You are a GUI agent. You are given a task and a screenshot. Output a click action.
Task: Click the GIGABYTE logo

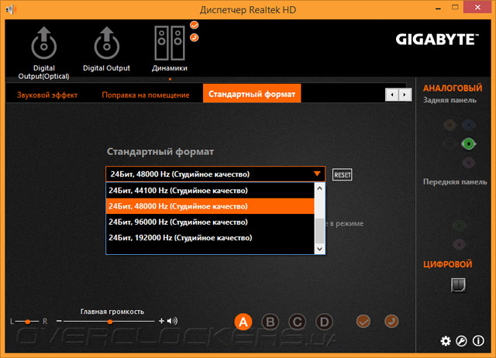437,40
